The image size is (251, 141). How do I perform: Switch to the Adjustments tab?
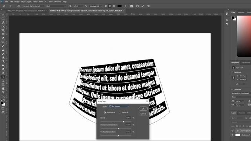click(x=246, y=63)
